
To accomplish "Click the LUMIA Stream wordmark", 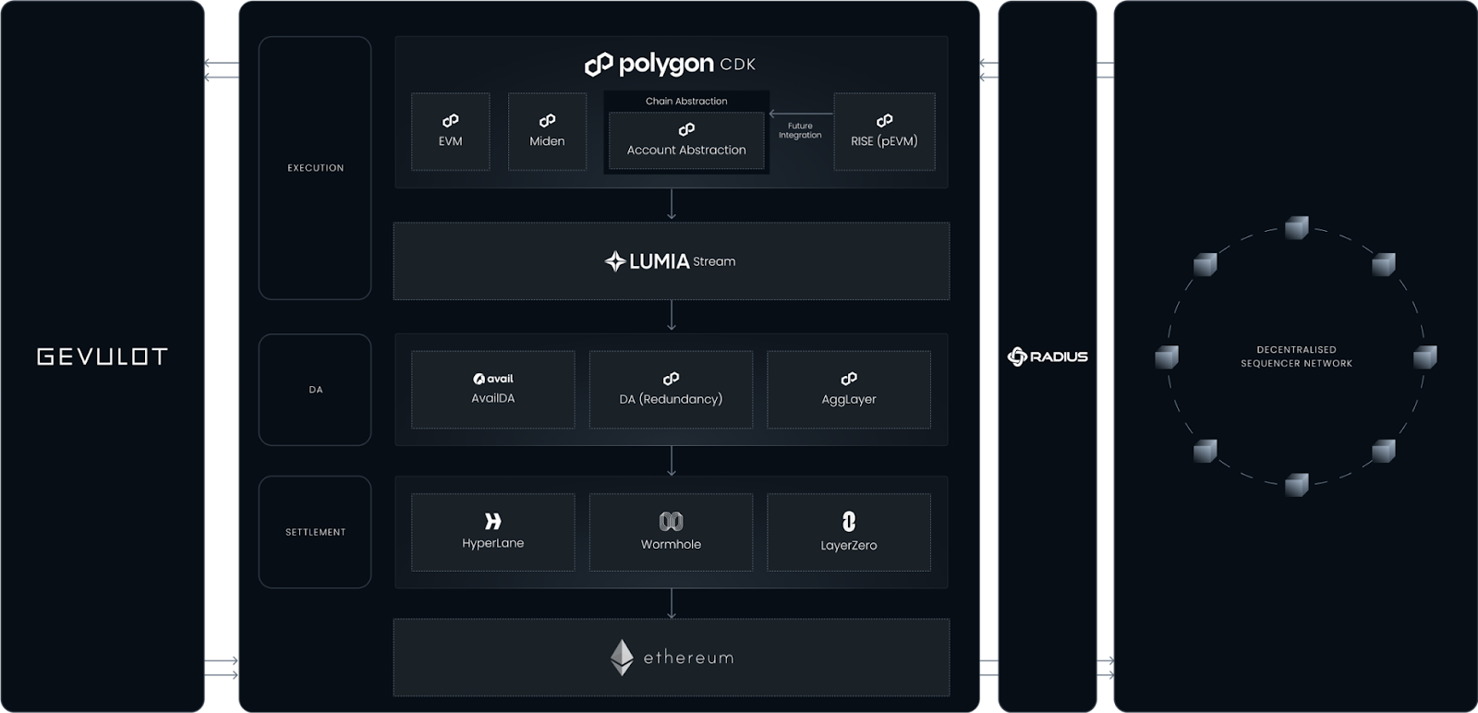I will (683, 261).
